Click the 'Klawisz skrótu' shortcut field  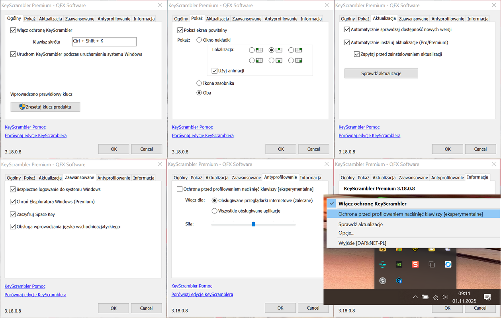104,41
